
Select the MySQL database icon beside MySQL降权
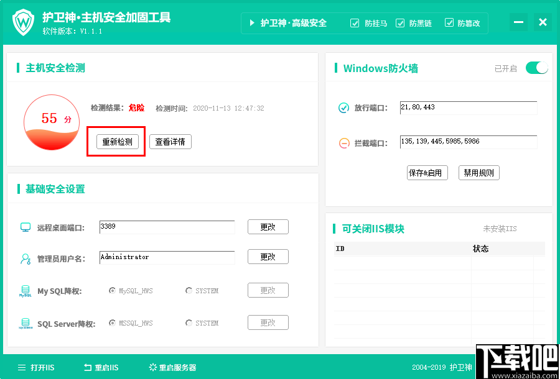24,290
